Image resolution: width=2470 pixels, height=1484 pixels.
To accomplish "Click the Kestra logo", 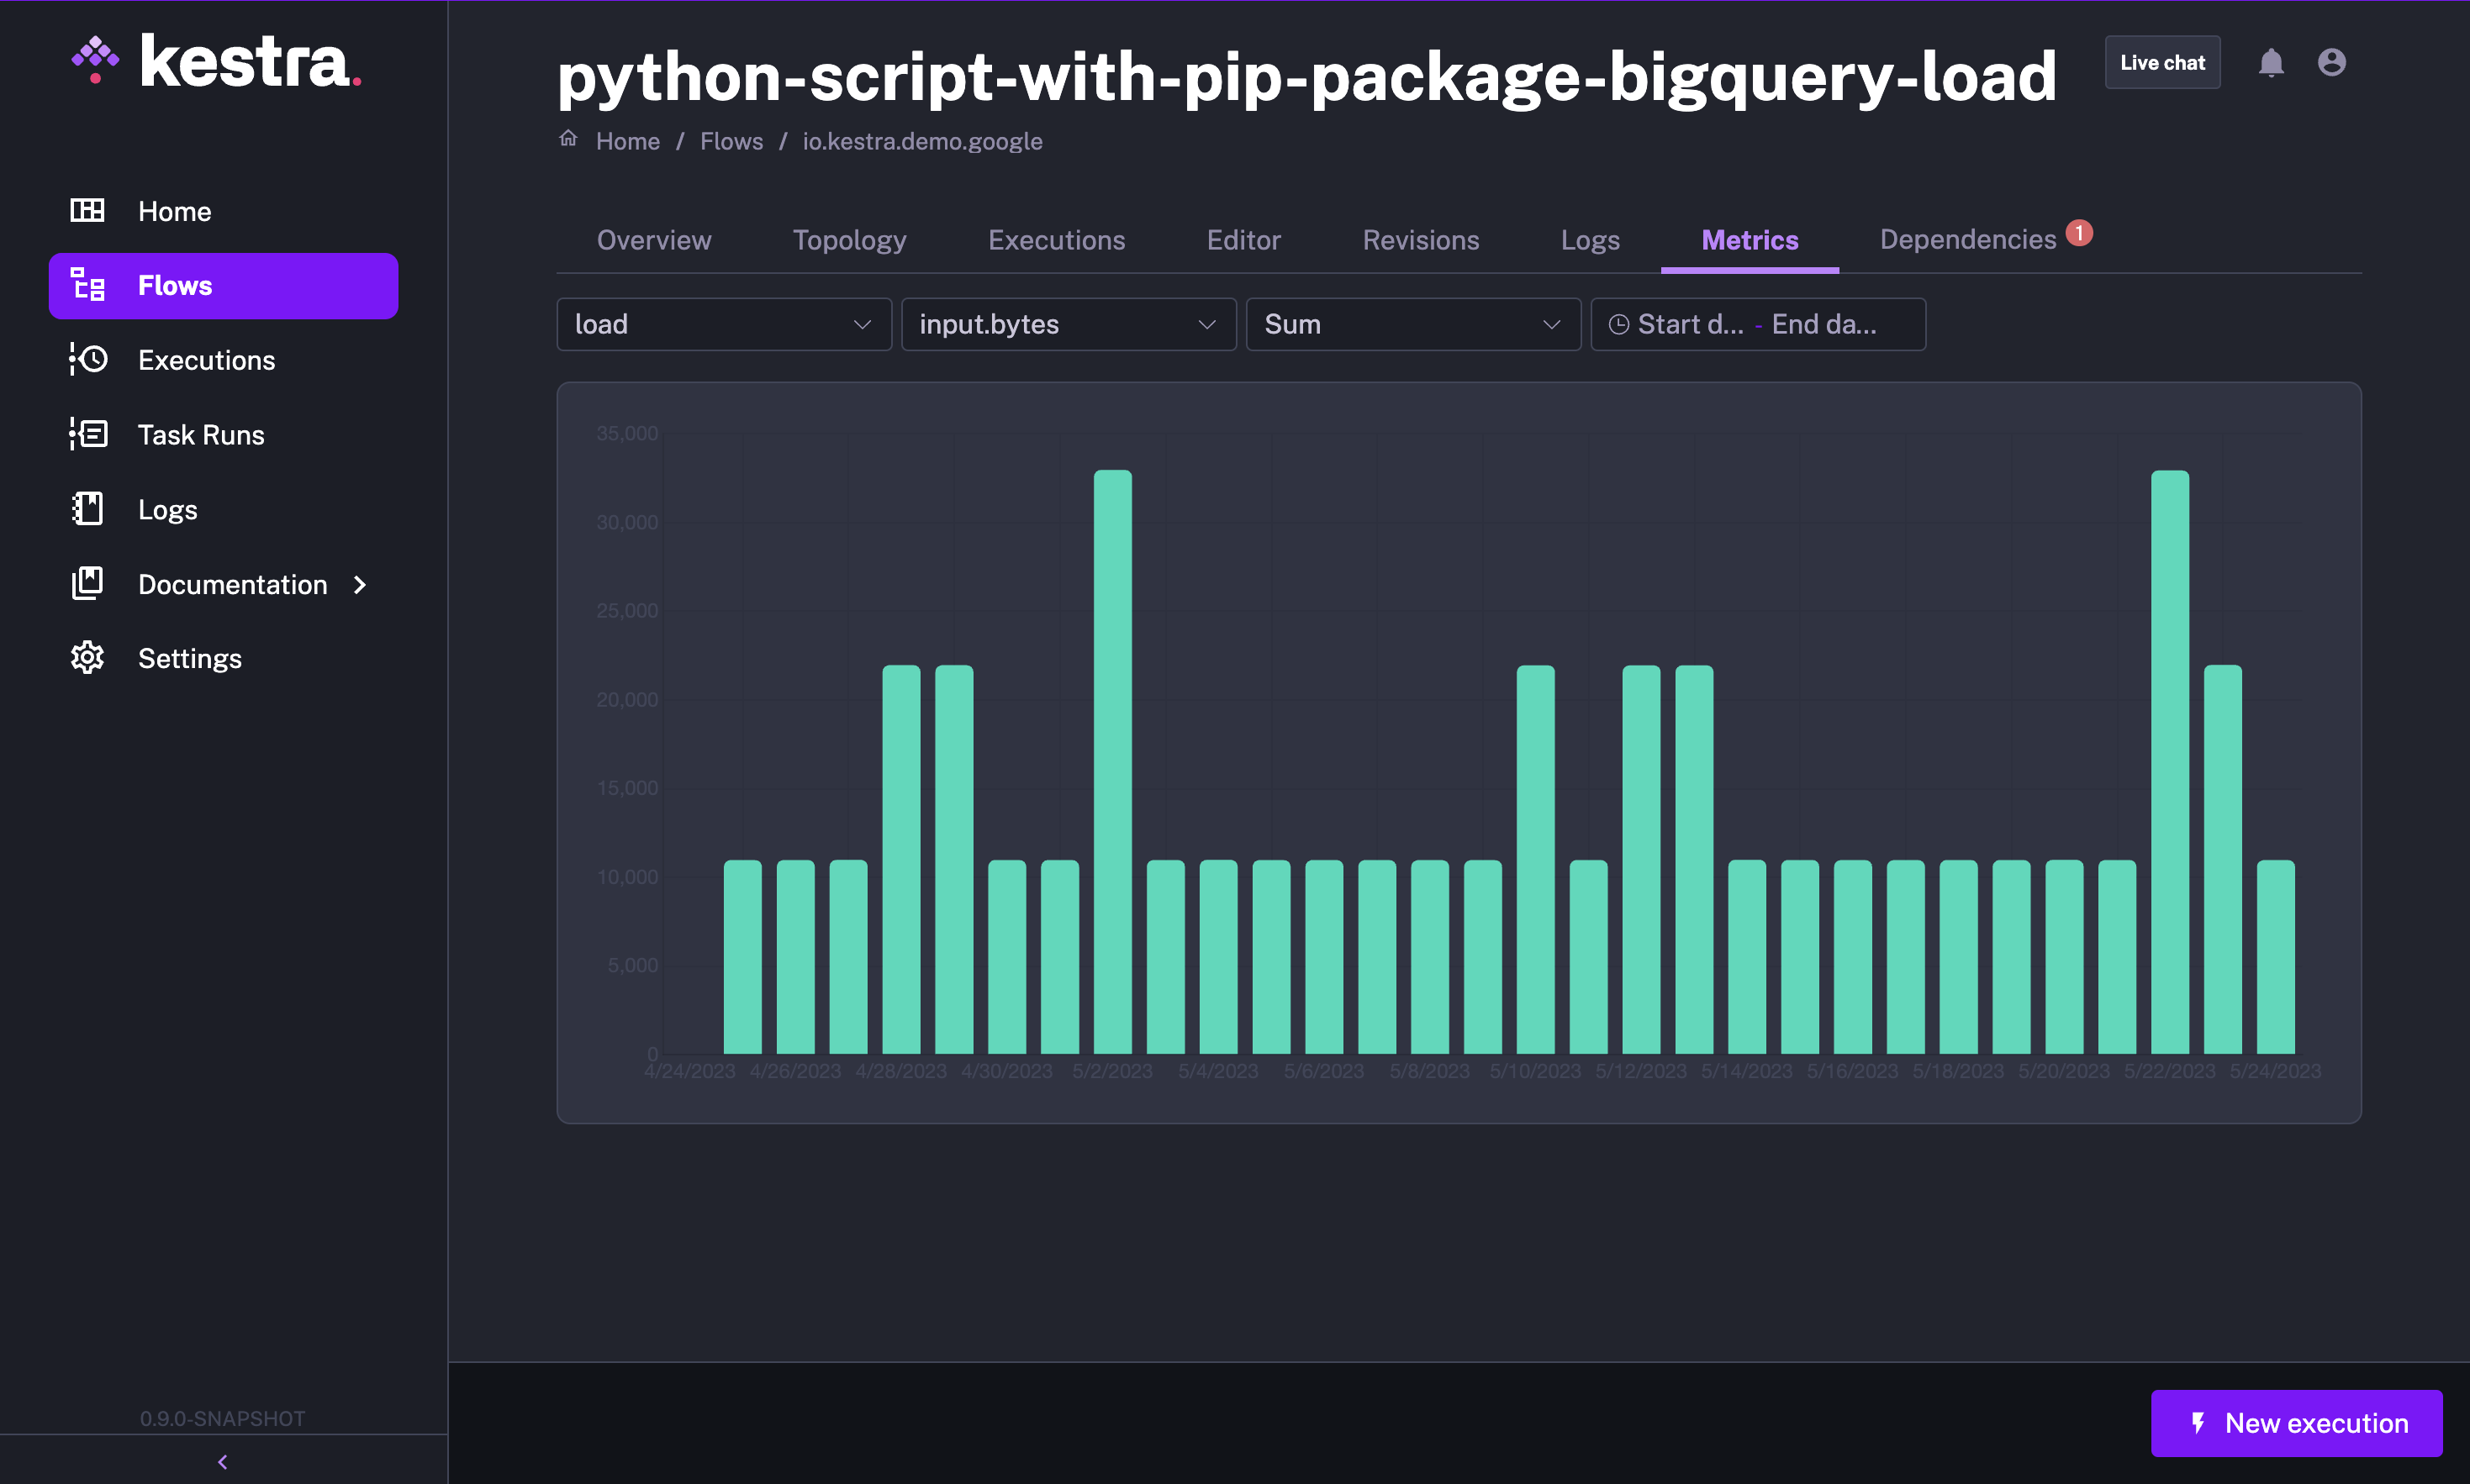I will (216, 62).
